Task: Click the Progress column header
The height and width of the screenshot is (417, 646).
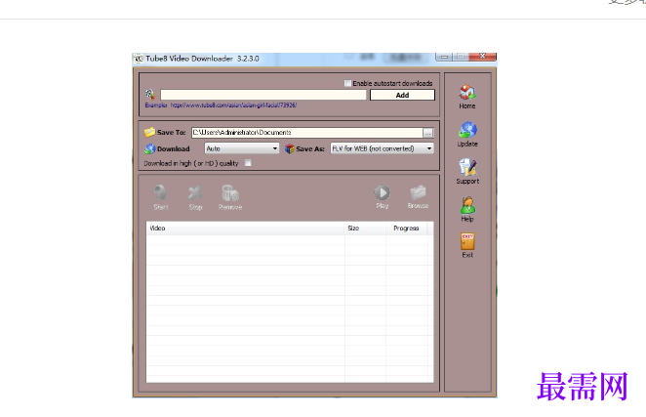Action: pyautogui.click(x=407, y=229)
